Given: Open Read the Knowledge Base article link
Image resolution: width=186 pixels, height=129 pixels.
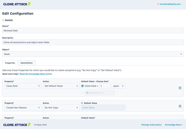Looking at the screenshot, I should (36, 74).
